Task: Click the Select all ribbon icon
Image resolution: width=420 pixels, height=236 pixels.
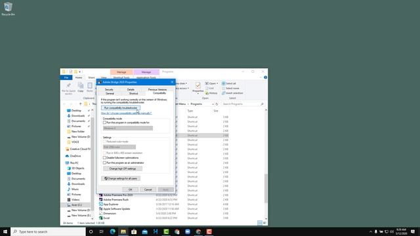Action: click(x=229, y=83)
